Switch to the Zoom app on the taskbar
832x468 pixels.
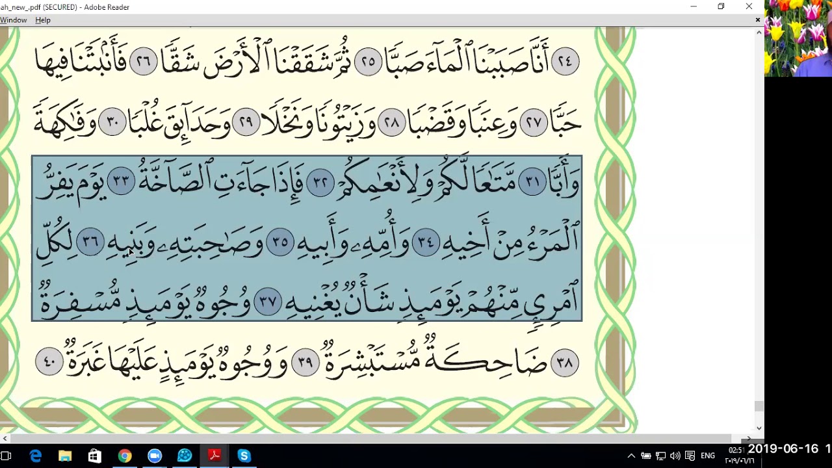click(x=155, y=456)
